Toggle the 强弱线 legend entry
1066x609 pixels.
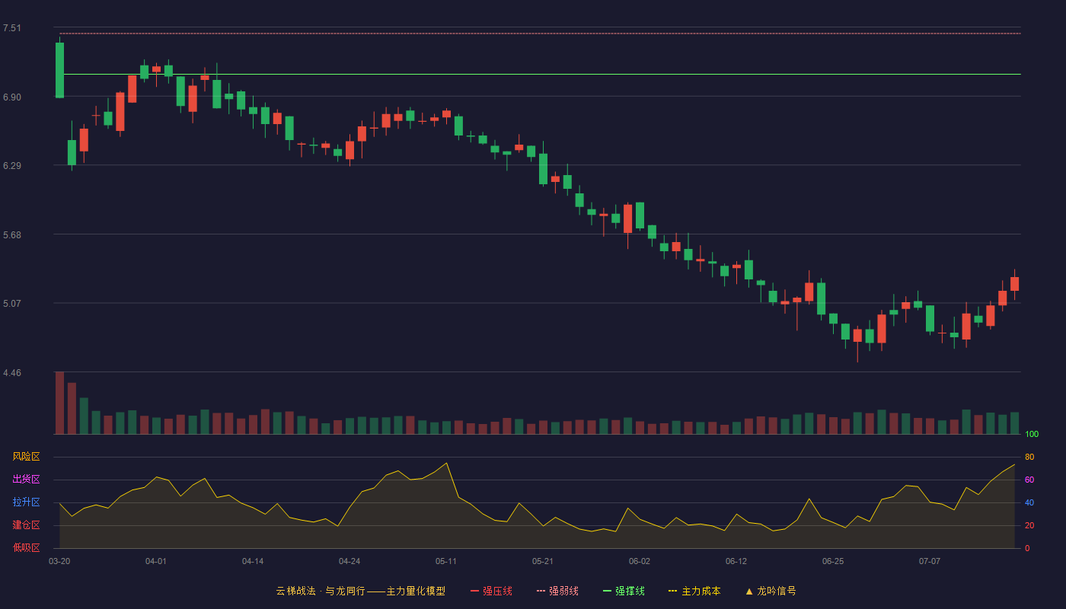(557, 591)
